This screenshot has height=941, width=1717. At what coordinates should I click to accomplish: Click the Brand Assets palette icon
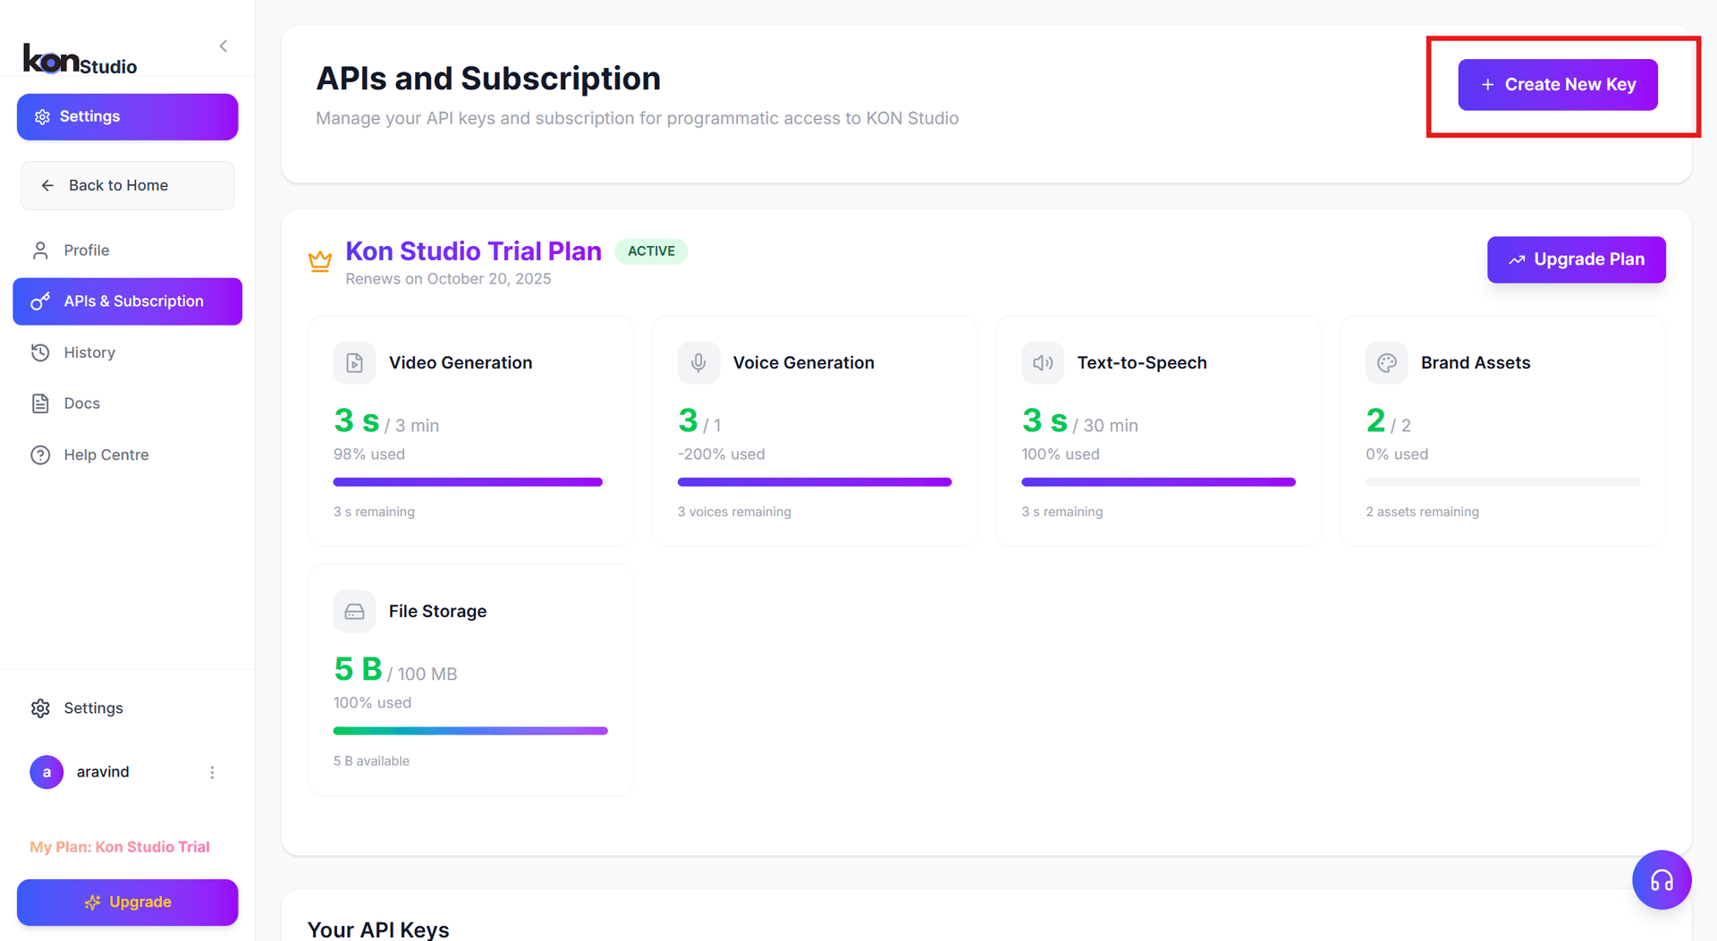click(1386, 363)
